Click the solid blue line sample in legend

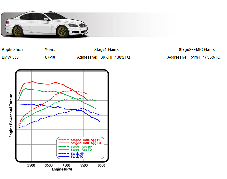click(x=64, y=157)
